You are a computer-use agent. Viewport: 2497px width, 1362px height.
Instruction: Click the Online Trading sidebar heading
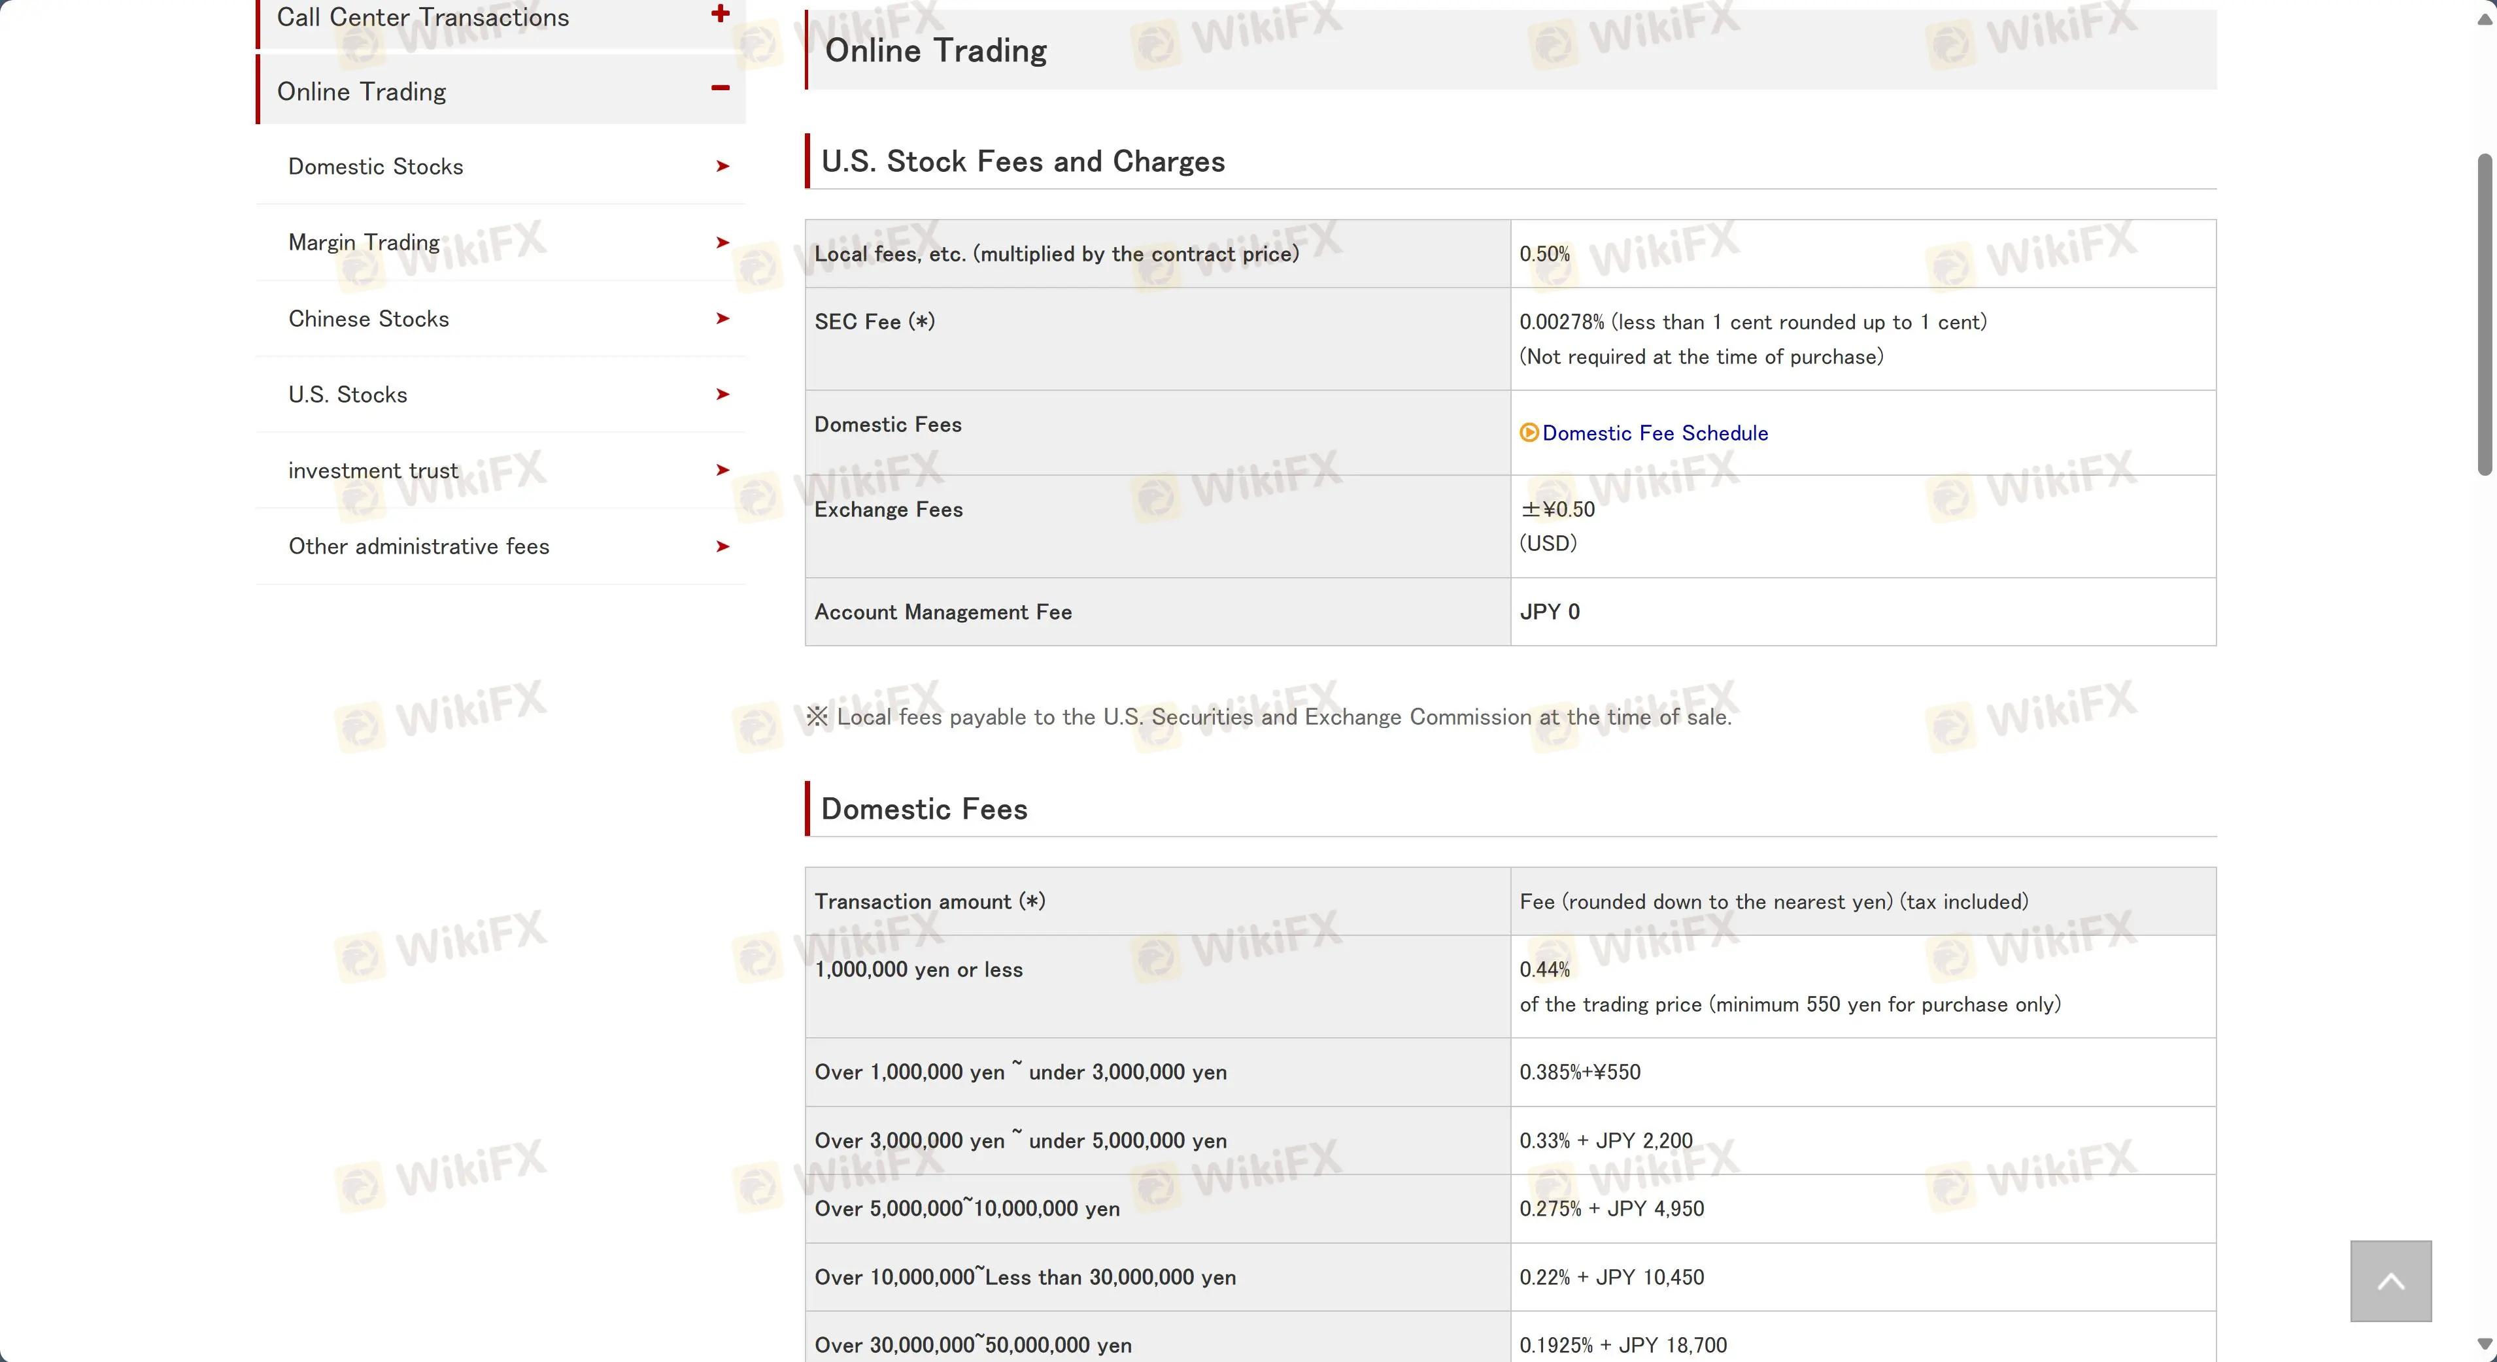[362, 91]
